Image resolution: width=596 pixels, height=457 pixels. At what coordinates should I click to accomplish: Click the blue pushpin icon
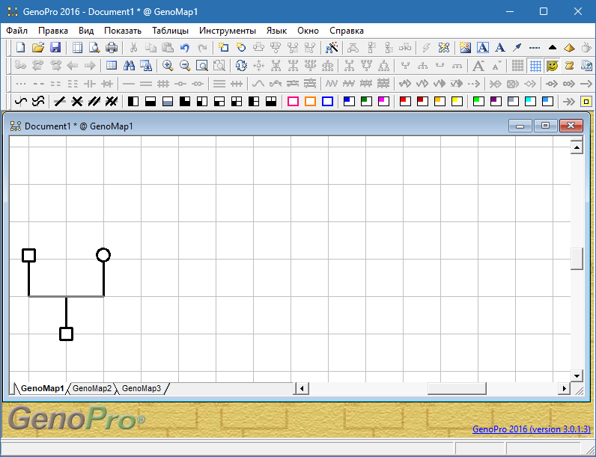(x=517, y=47)
